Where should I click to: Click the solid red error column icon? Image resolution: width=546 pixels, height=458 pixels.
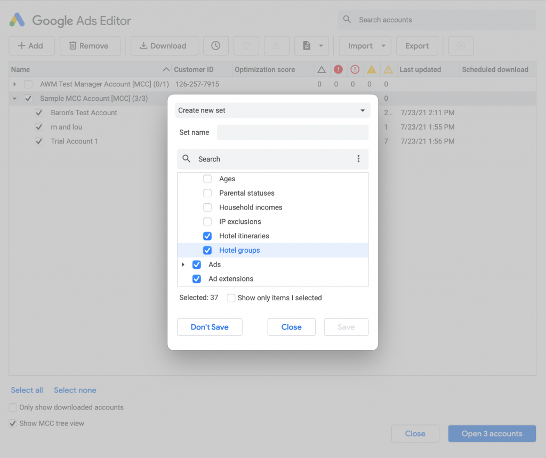tap(338, 69)
